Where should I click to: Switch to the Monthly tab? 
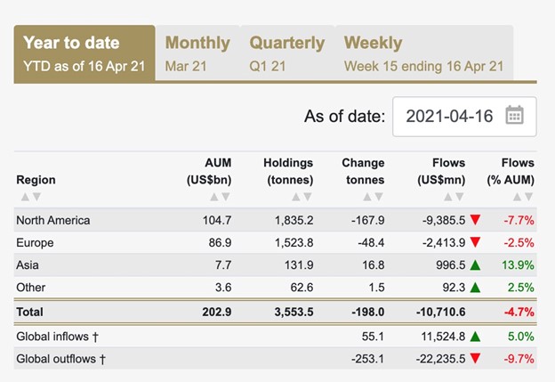pyautogui.click(x=197, y=53)
